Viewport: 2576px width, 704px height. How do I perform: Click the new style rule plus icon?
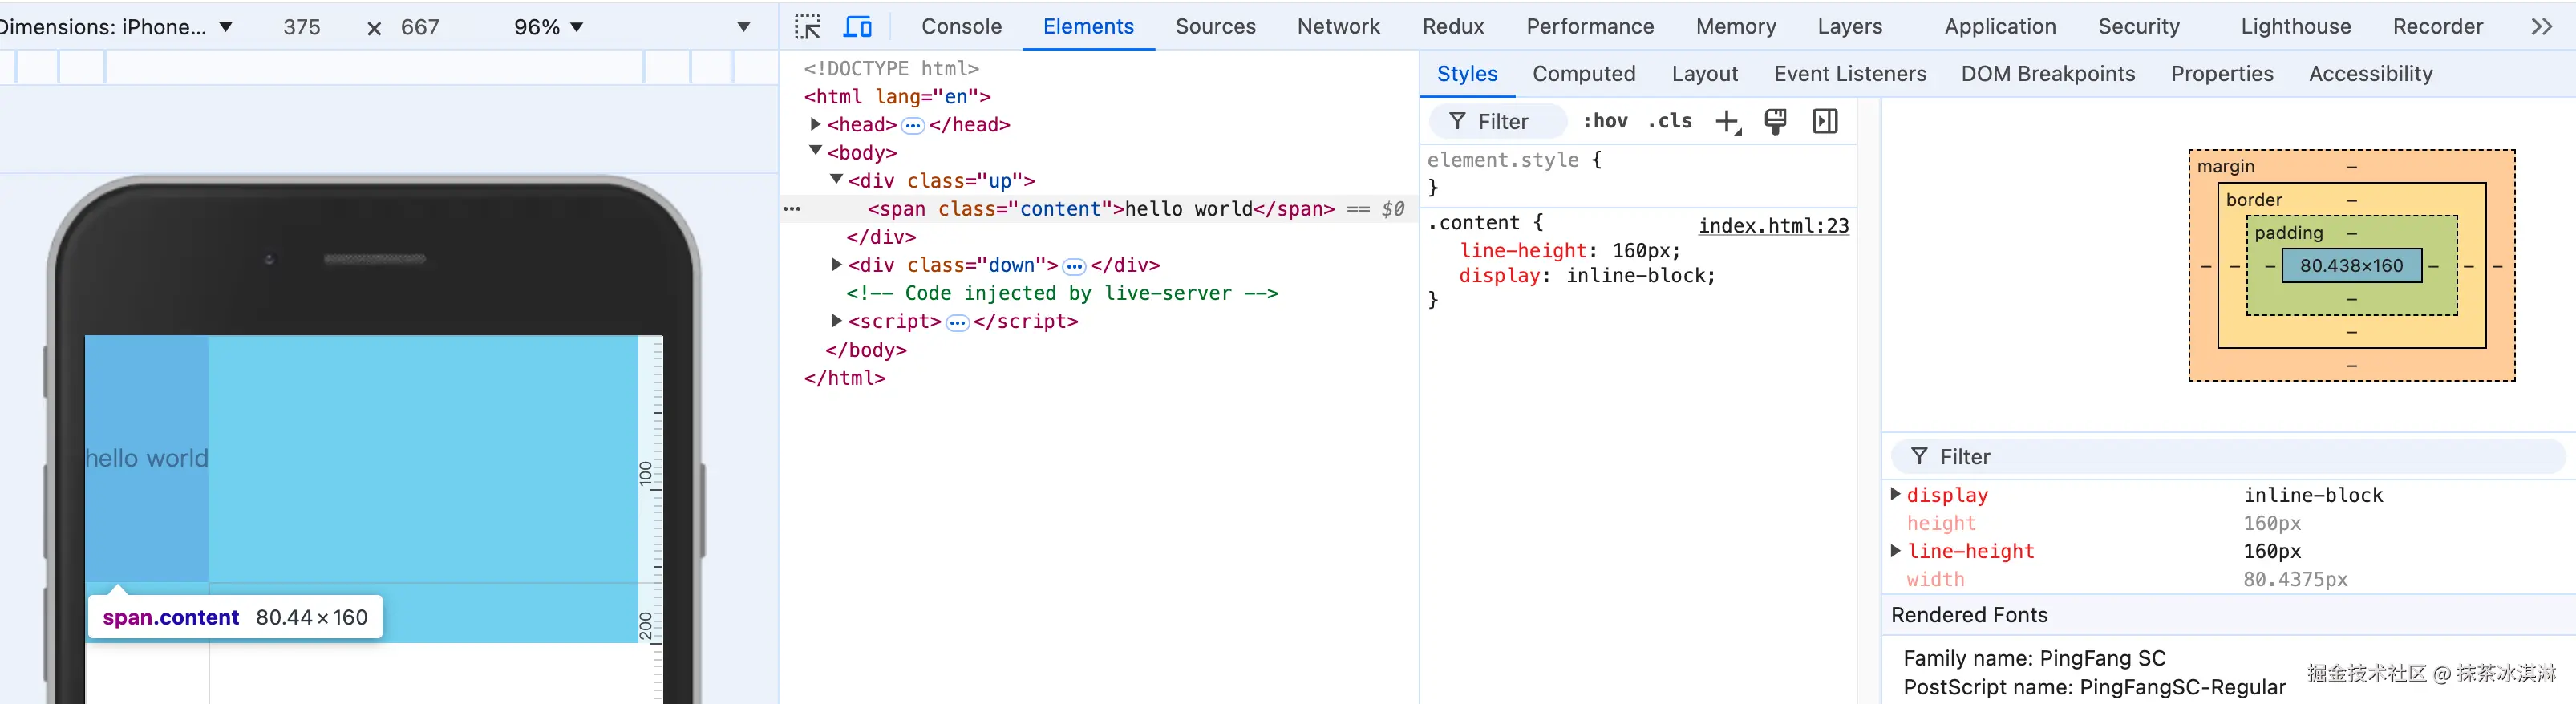pos(1727,122)
